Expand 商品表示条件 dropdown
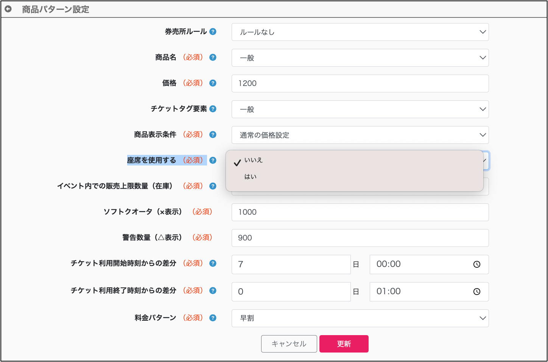Screen dimensions: 548x362 point(360,135)
